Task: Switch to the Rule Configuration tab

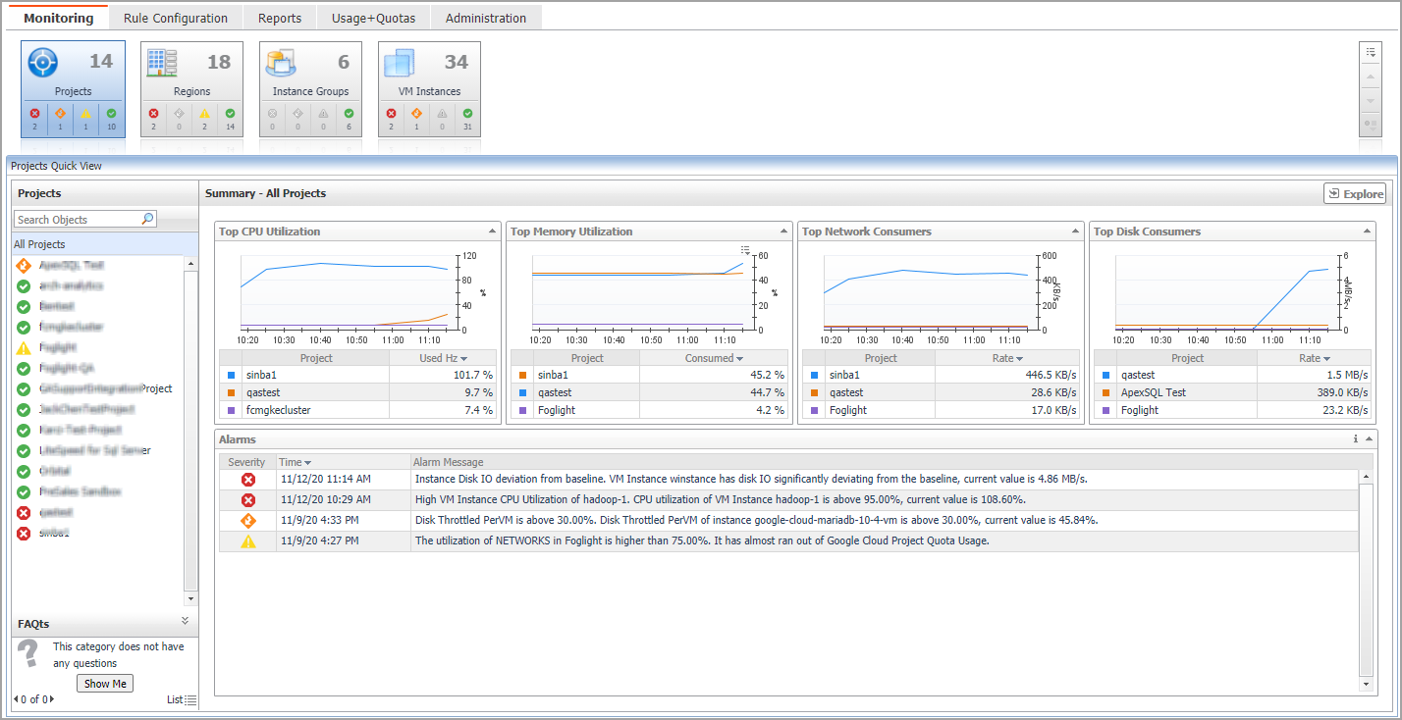Action: click(x=176, y=18)
